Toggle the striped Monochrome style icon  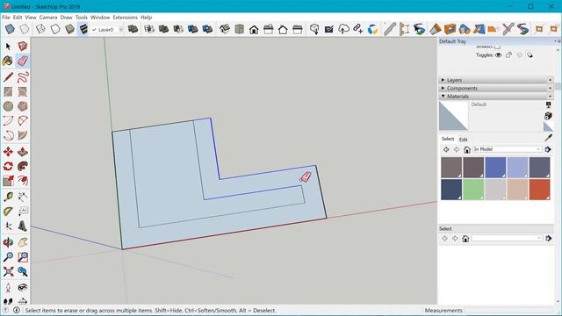83,29
